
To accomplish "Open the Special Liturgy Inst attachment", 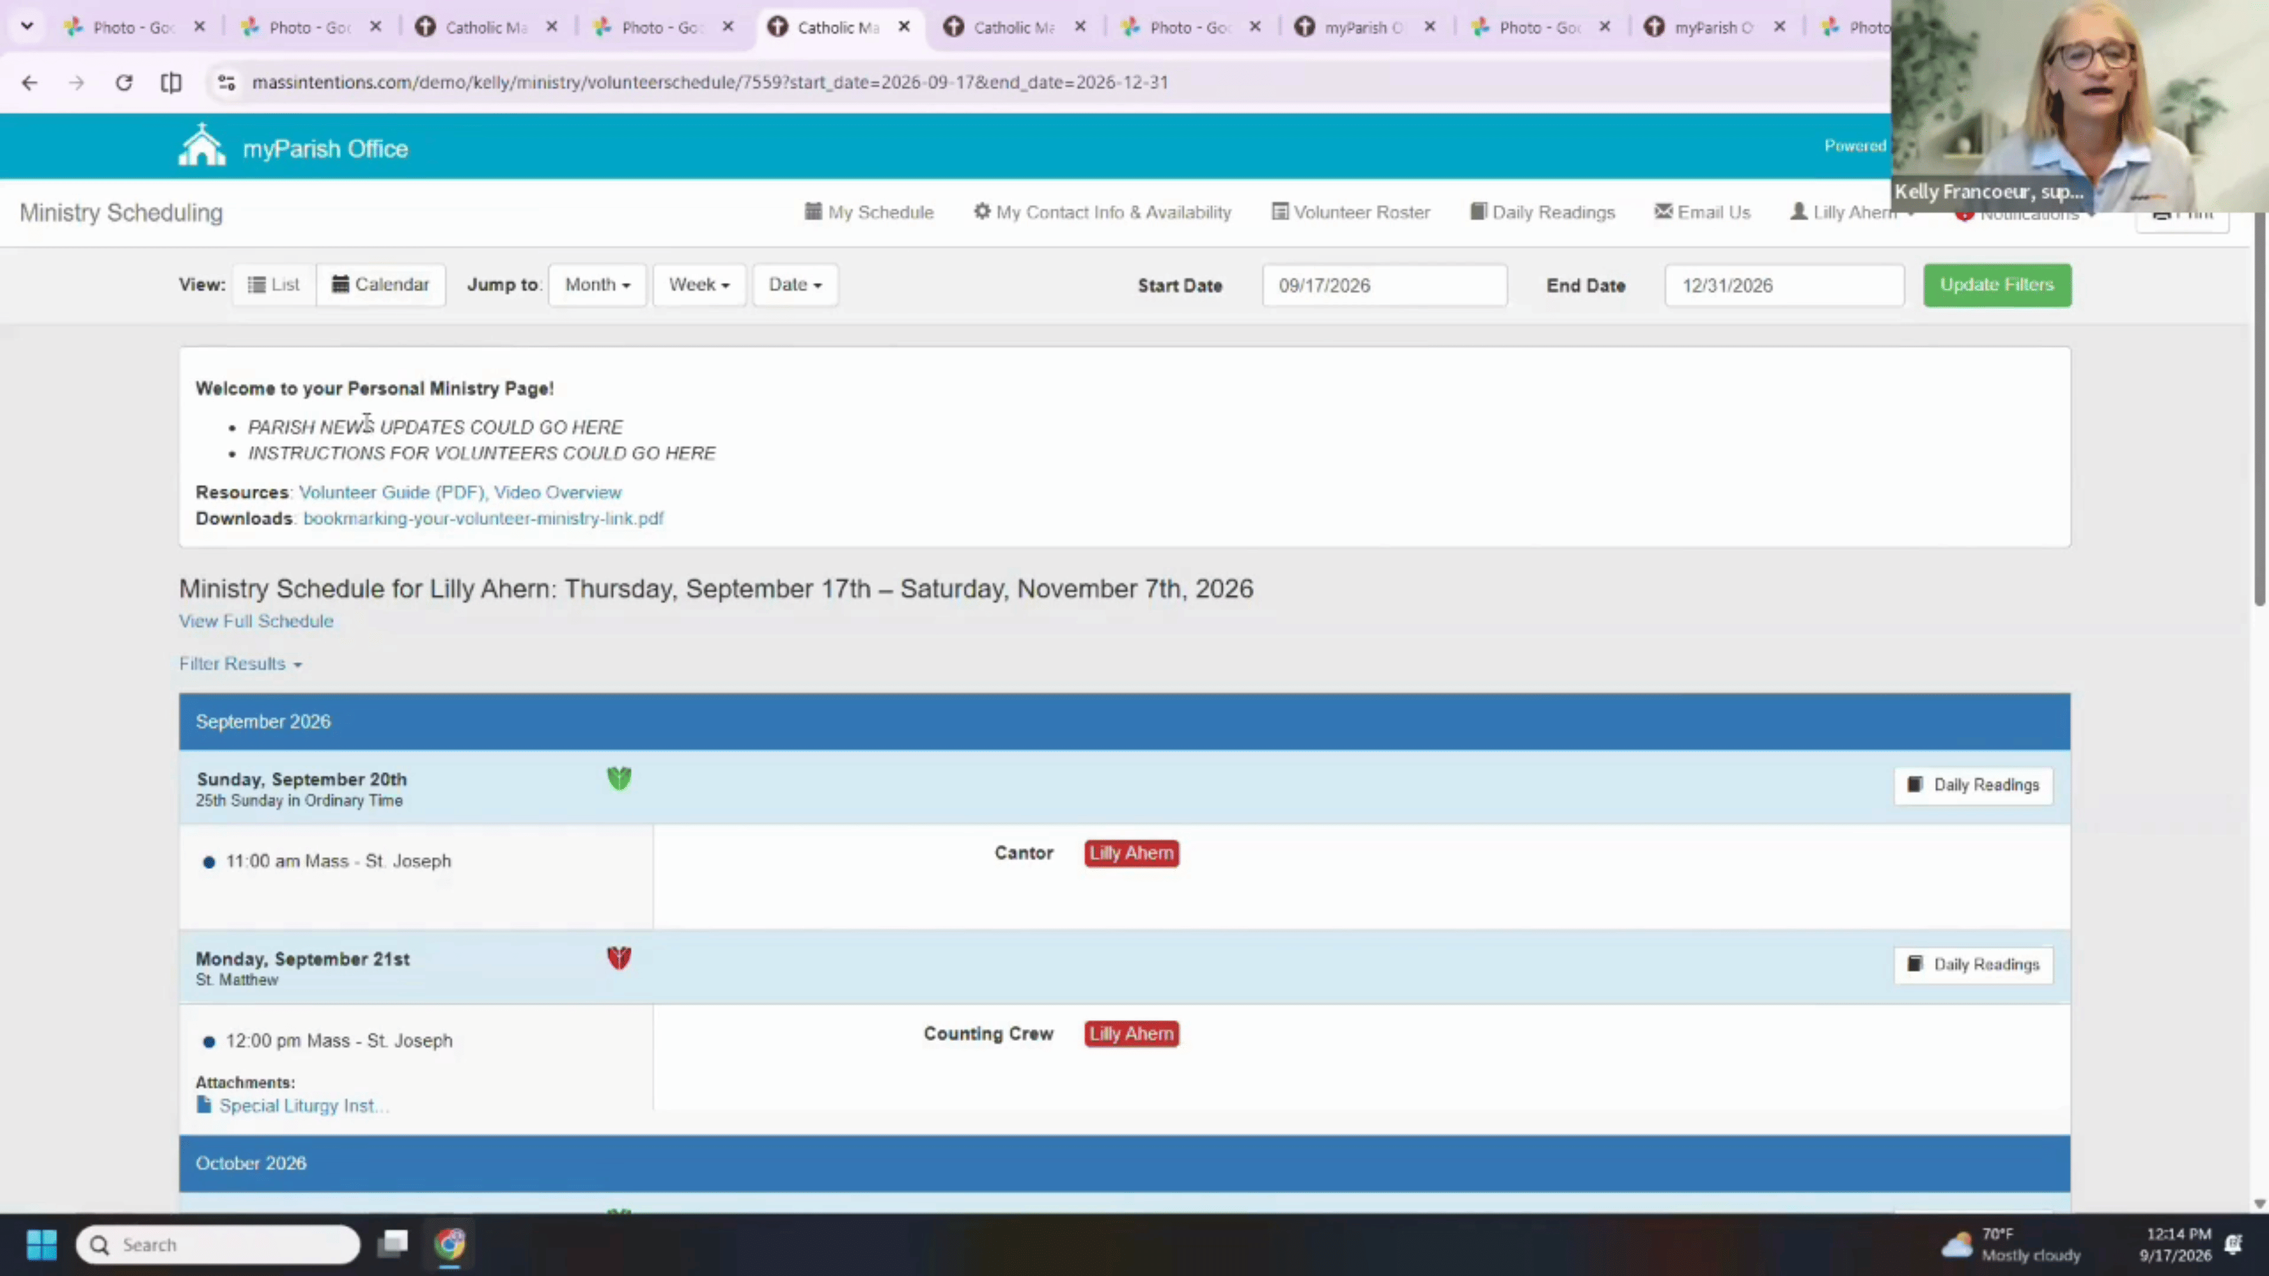I will coord(293,1106).
